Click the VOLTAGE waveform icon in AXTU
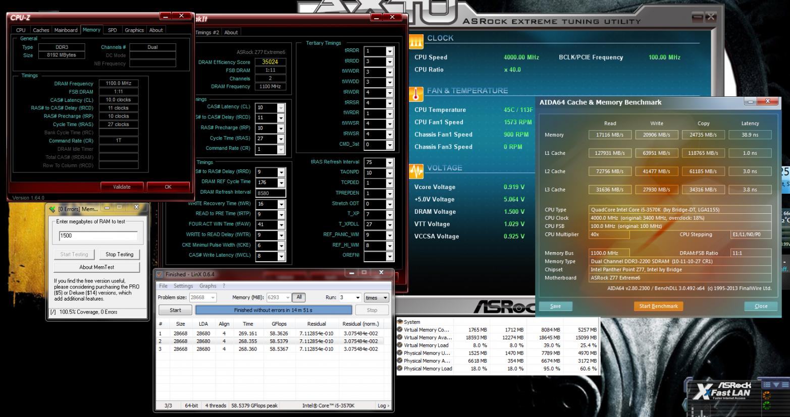 [415, 171]
